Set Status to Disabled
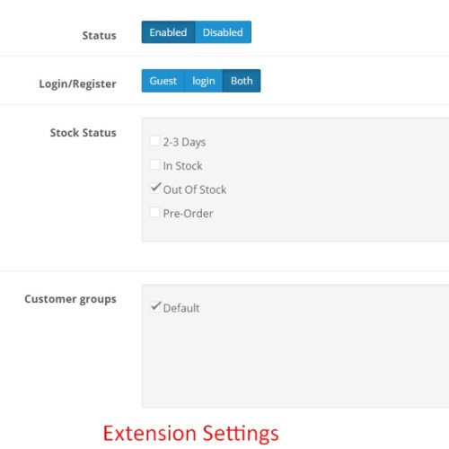The image size is (449, 449). pyautogui.click(x=223, y=32)
